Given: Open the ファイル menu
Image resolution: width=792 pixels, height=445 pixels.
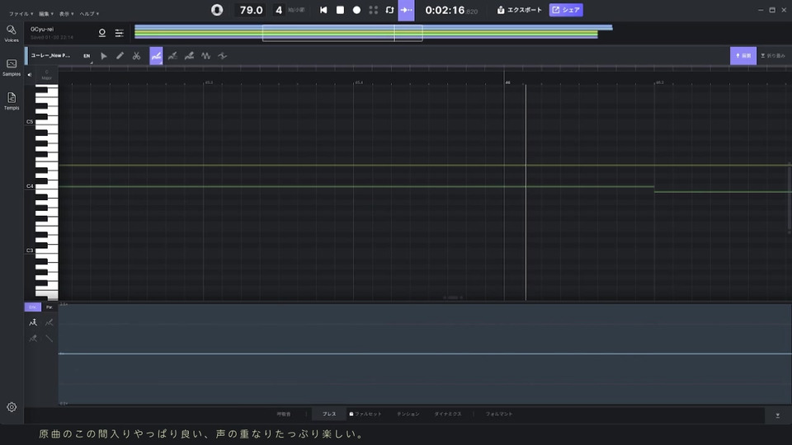Looking at the screenshot, I should click(21, 14).
